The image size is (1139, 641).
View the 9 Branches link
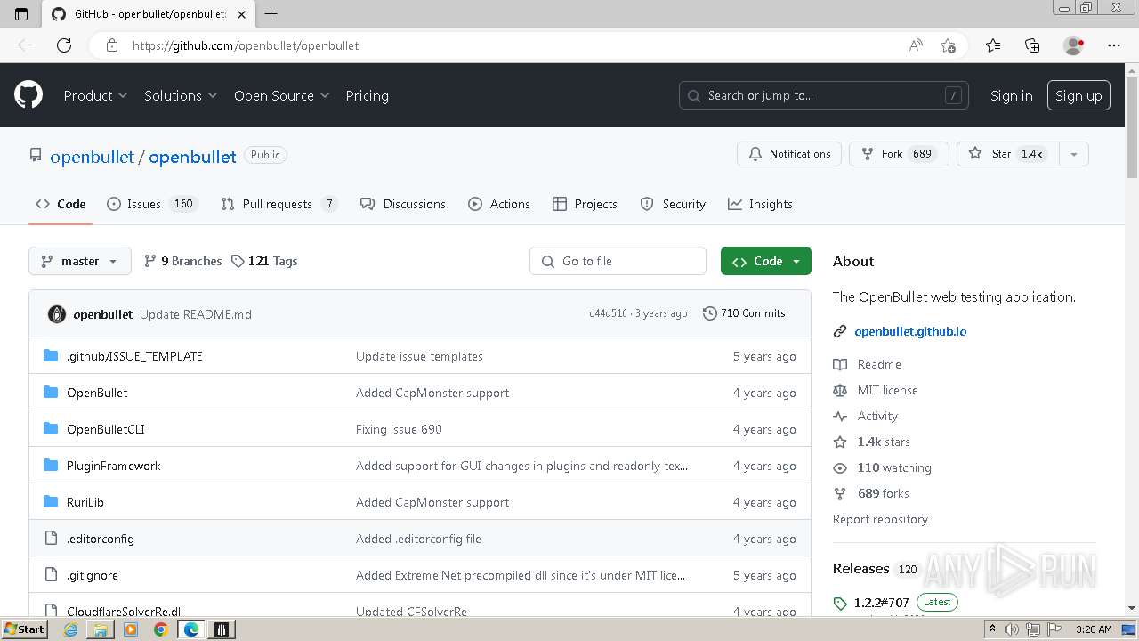coord(182,261)
